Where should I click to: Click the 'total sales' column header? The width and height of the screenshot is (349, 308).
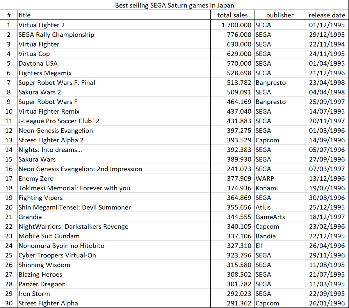232,15
